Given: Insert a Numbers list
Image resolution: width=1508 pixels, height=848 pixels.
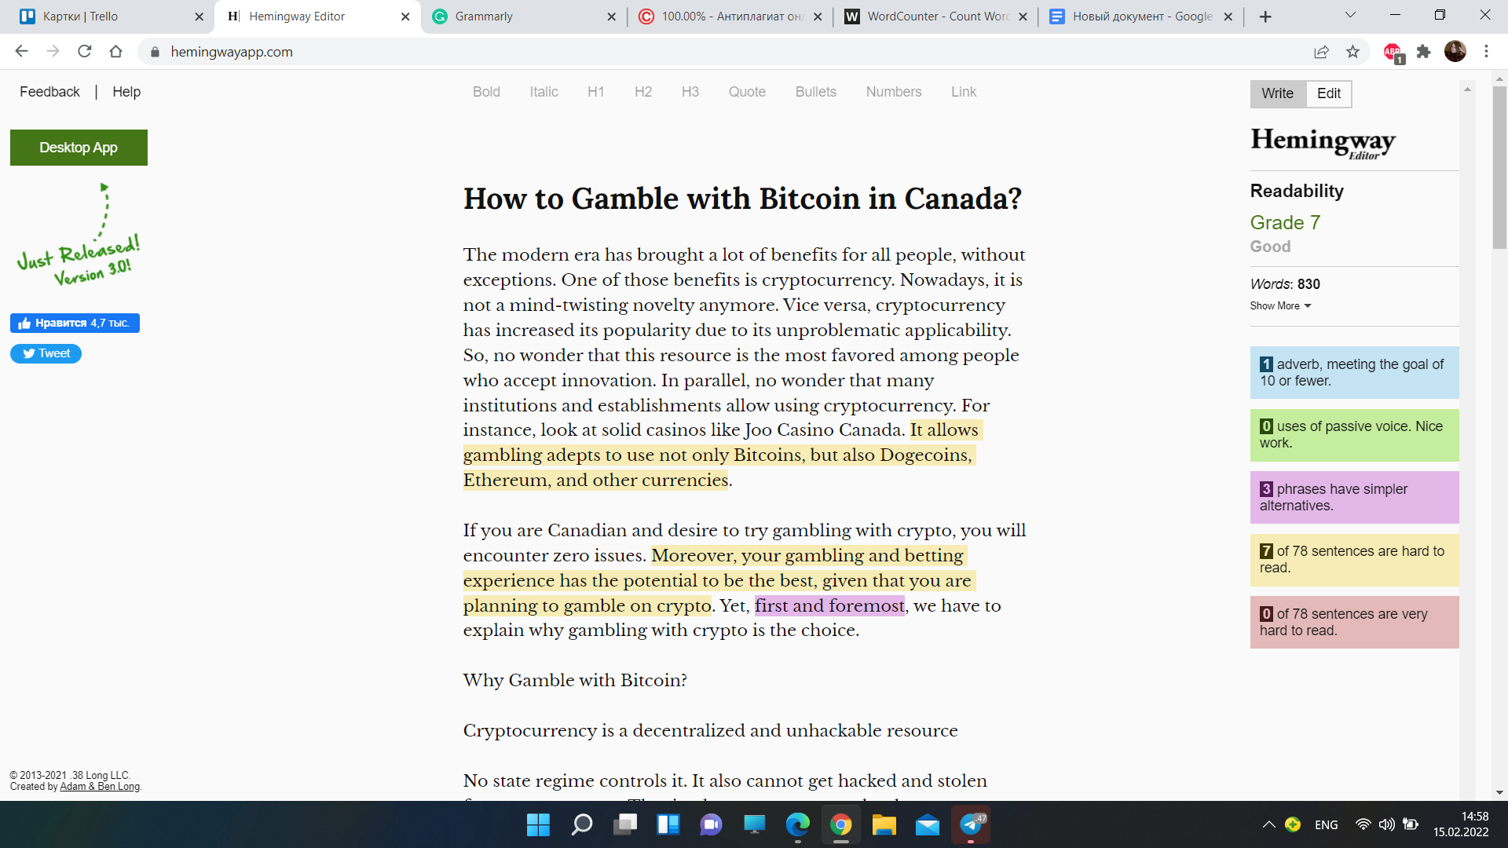Looking at the screenshot, I should 894,92.
